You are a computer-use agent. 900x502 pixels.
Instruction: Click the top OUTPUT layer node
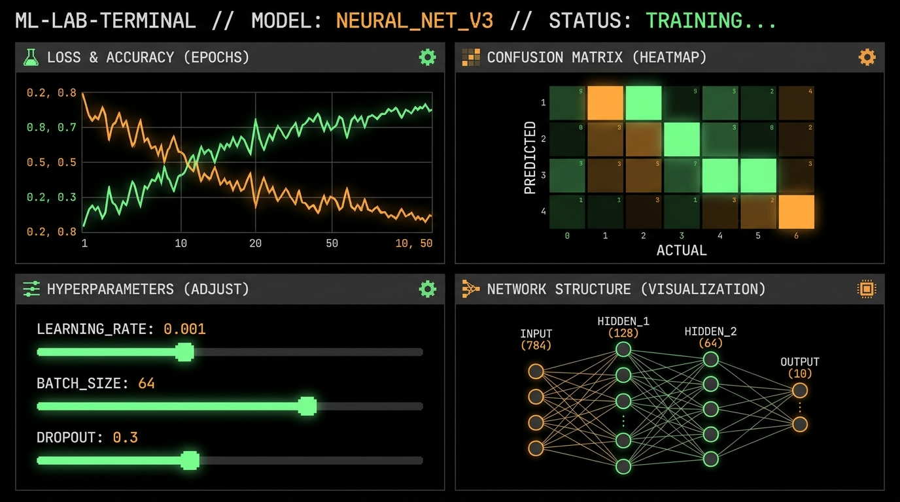[x=800, y=391]
